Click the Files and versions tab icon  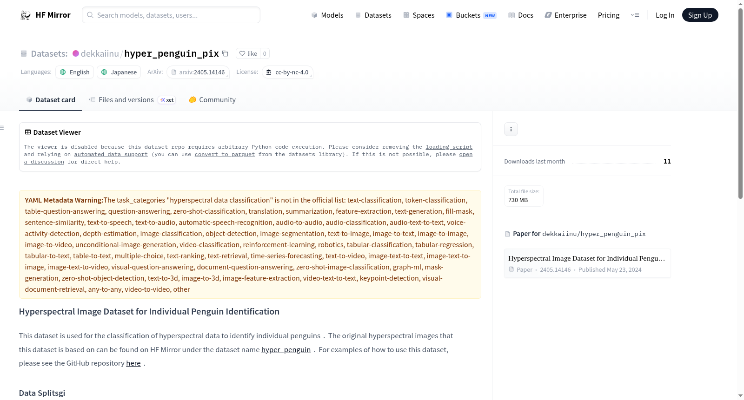point(92,100)
